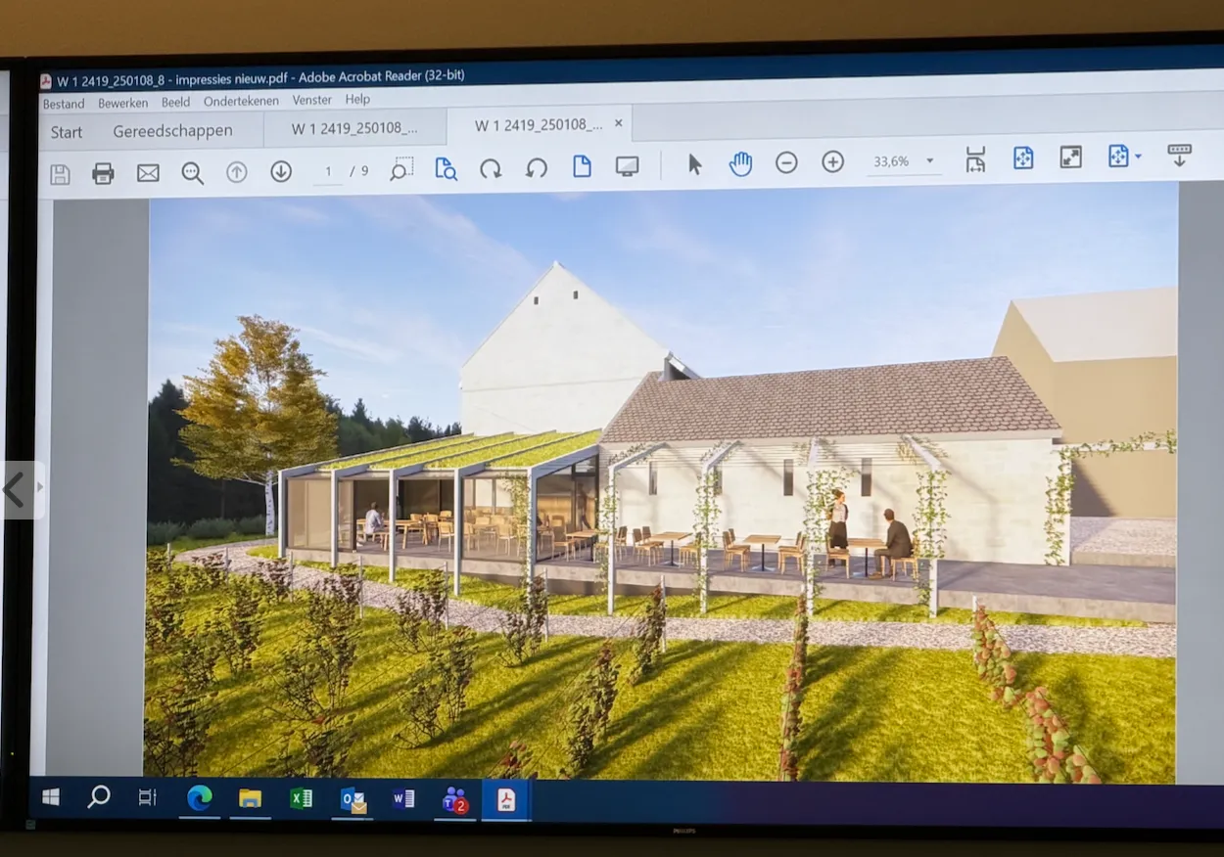Screen dimensions: 1224x857
Task: Go to the Start tab
Action: [67, 132]
